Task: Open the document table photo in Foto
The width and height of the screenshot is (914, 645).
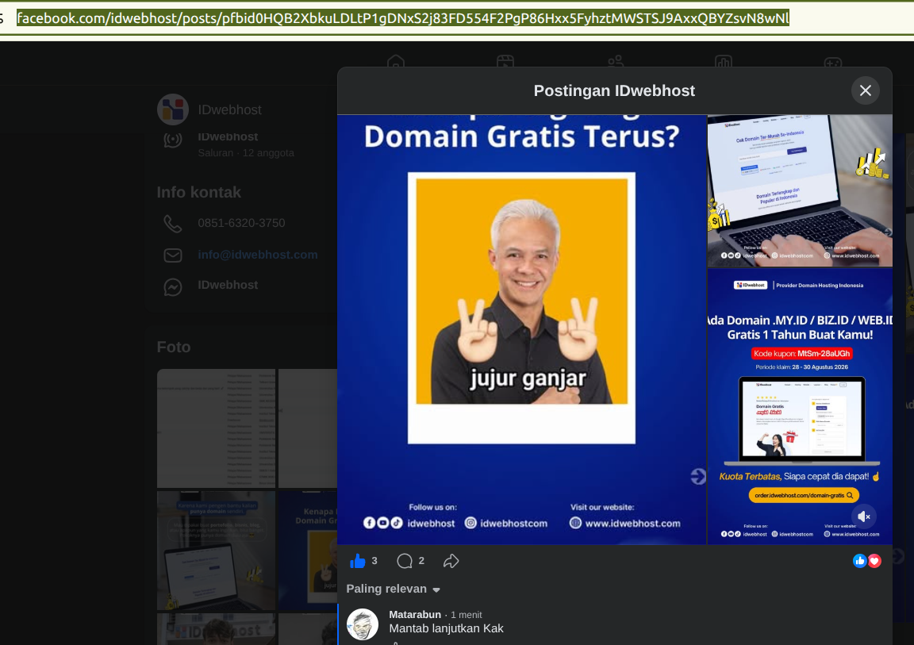Action: pyautogui.click(x=217, y=428)
